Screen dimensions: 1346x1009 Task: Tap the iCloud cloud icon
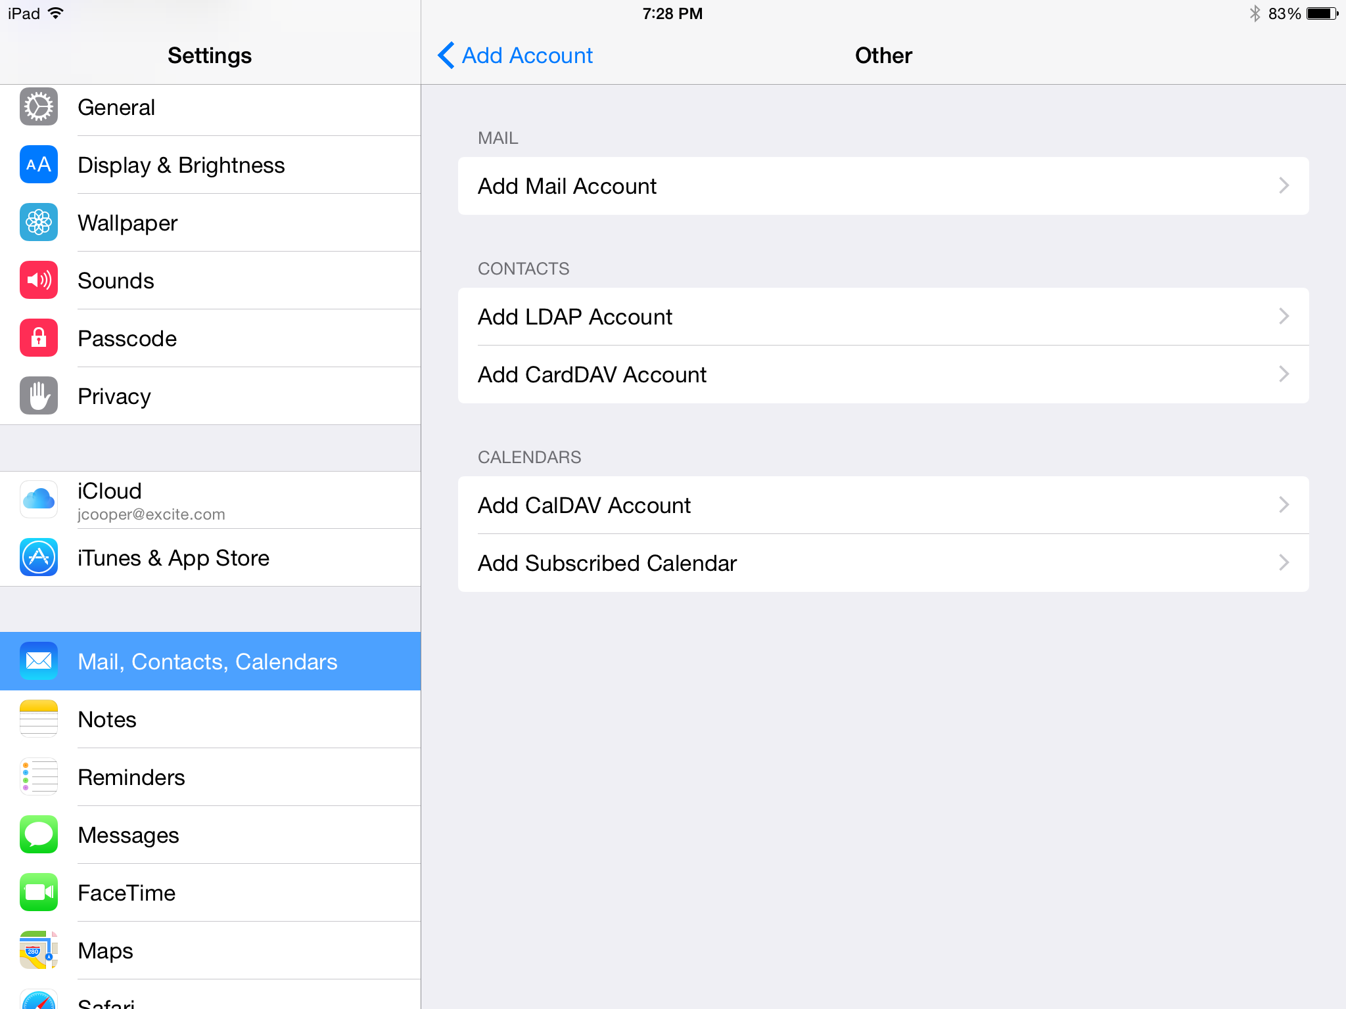pyautogui.click(x=39, y=500)
